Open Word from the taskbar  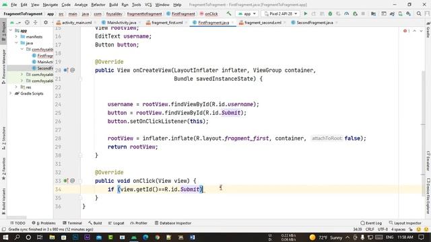(193, 237)
